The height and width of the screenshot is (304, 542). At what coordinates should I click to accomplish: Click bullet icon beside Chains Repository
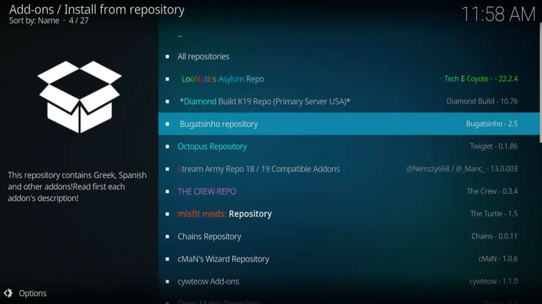point(167,237)
